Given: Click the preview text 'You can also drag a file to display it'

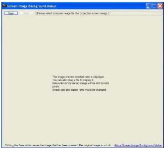Looking at the screenshot, I should 73,80.
